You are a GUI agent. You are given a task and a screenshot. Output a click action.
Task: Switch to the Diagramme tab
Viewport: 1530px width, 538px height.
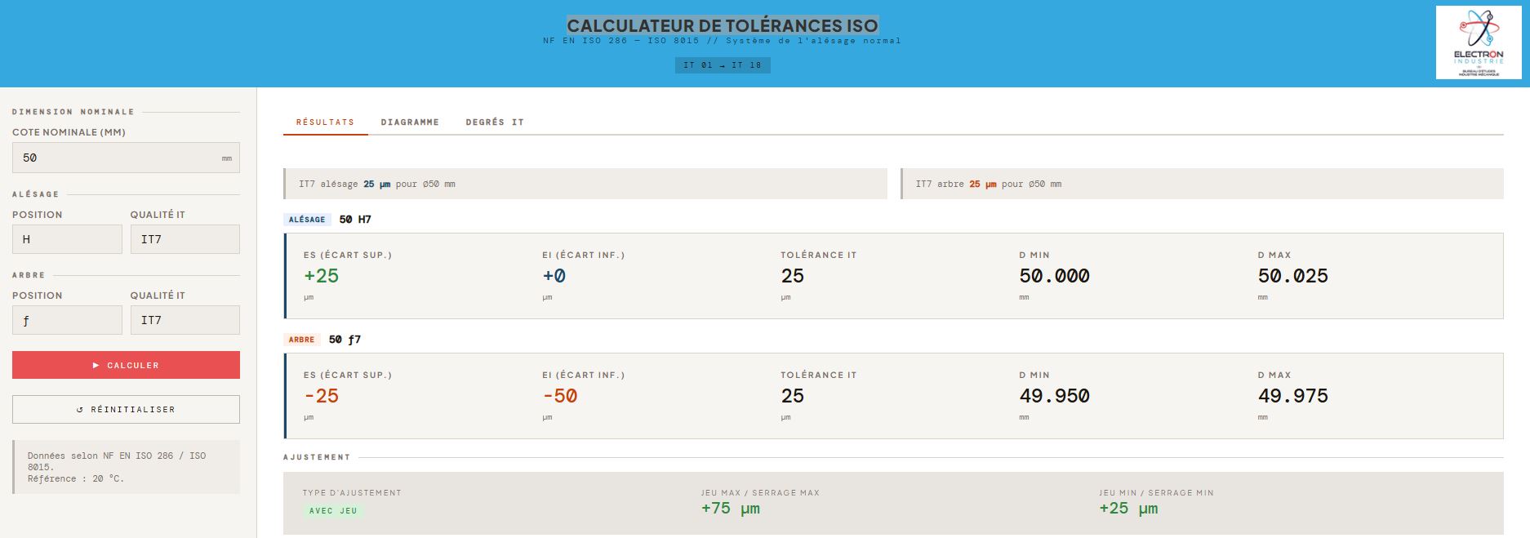[410, 122]
